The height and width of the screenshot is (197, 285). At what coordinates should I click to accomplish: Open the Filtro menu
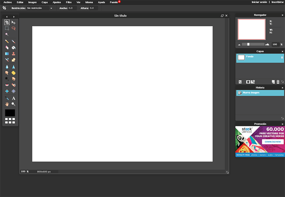(69, 2)
